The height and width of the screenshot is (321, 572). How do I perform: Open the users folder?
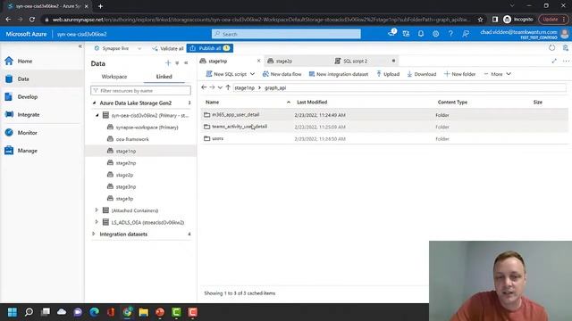[217, 138]
